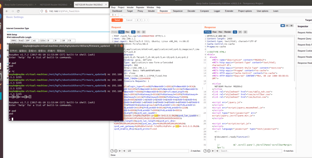Switch Request view to Raw

tap(121, 32)
